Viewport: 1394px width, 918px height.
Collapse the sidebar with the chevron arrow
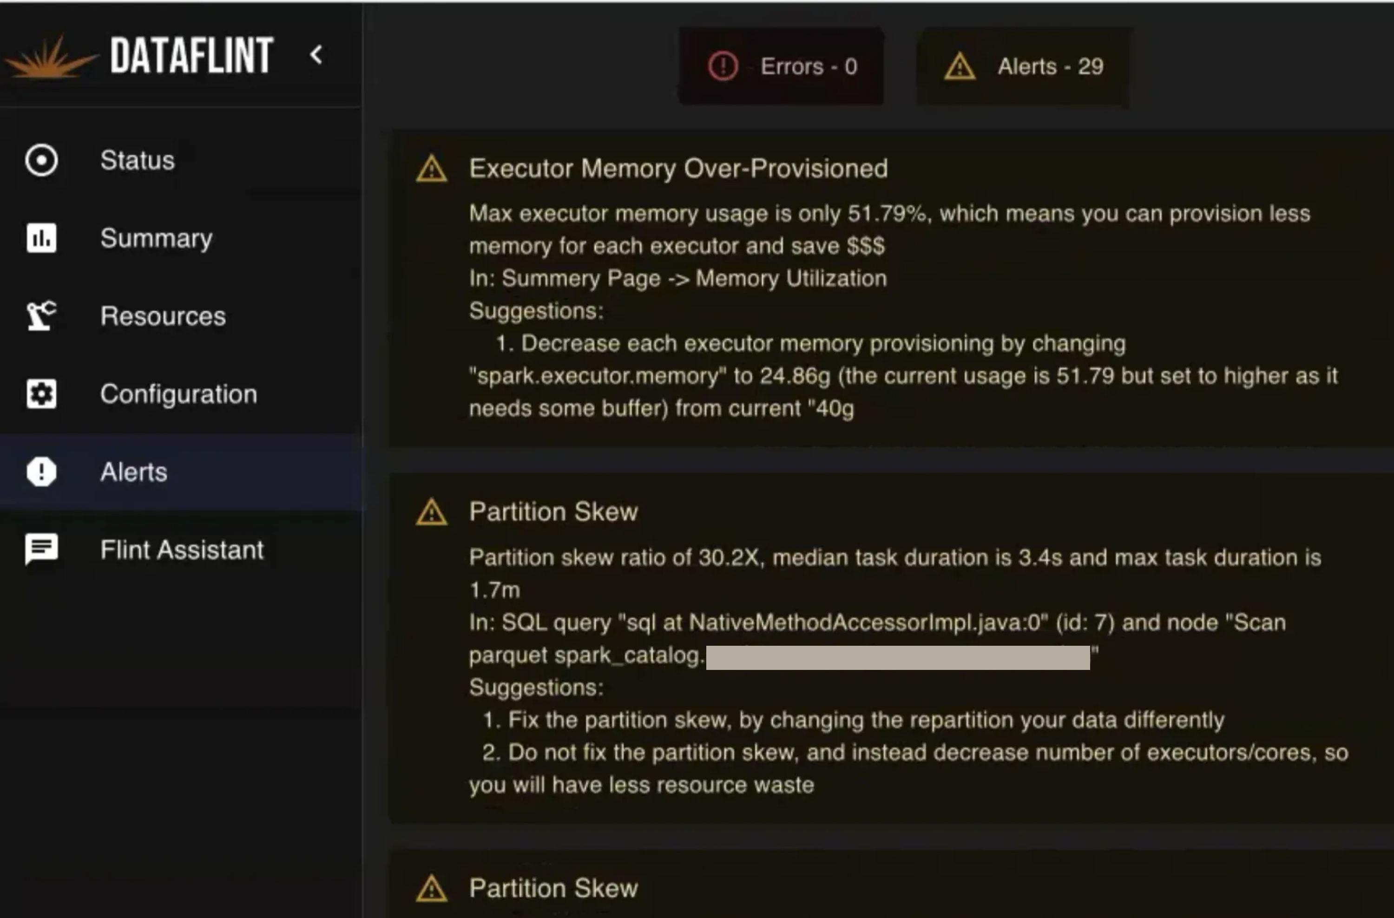(x=316, y=55)
